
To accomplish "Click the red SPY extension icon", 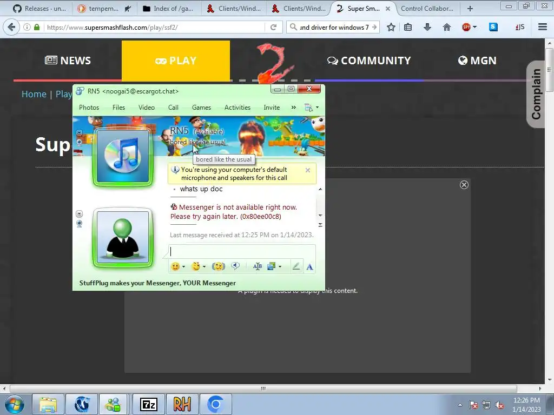I will pyautogui.click(x=466, y=27).
